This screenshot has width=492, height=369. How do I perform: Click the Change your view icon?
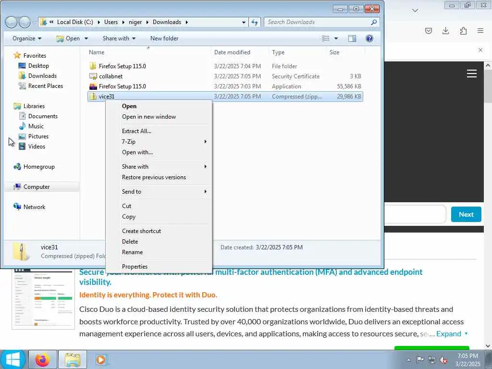(326, 38)
